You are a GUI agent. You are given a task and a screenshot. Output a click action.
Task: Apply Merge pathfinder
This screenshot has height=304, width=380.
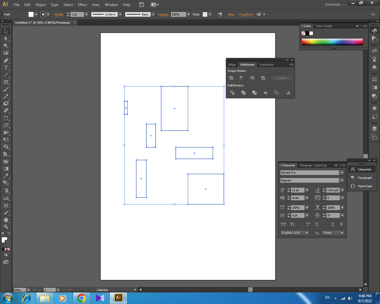click(x=254, y=93)
